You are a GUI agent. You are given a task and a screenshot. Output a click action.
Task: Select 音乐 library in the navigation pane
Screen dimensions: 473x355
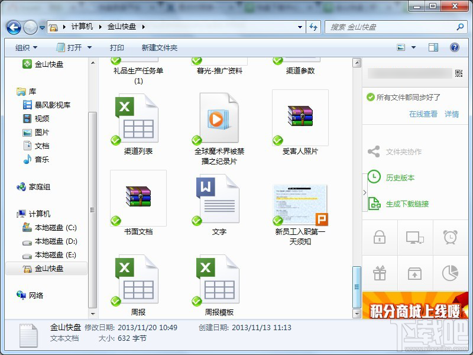(x=36, y=159)
